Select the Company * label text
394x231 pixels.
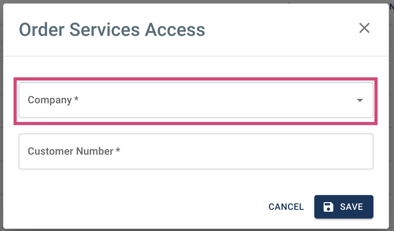point(53,100)
